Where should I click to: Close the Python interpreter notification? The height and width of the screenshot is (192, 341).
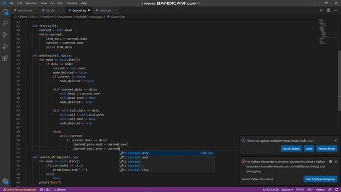coord(336,162)
